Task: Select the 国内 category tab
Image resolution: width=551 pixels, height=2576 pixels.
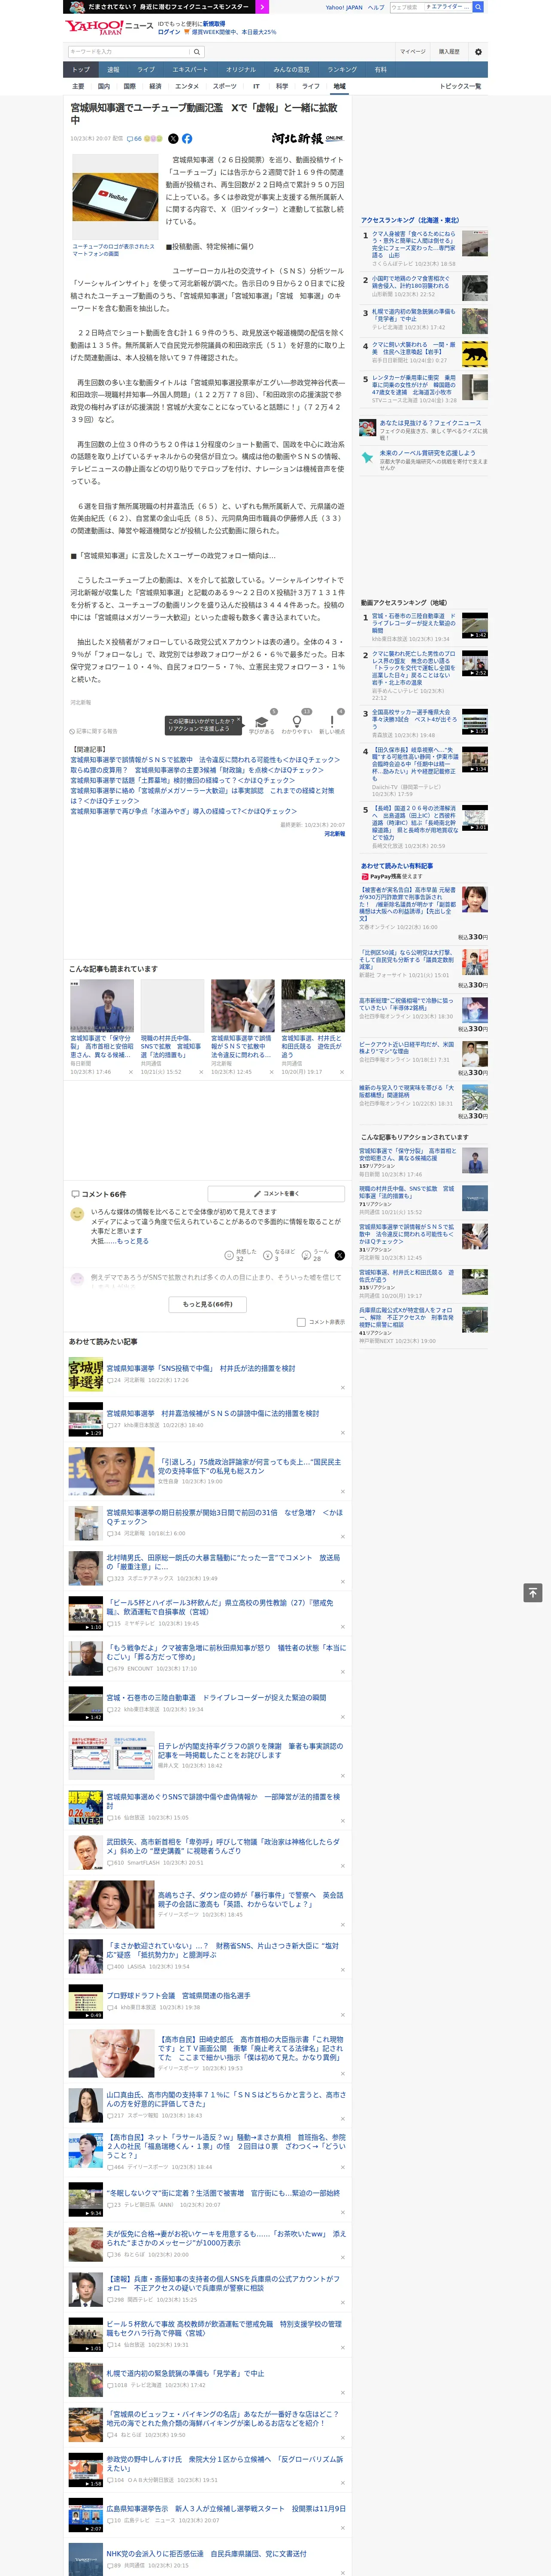Action: [104, 86]
